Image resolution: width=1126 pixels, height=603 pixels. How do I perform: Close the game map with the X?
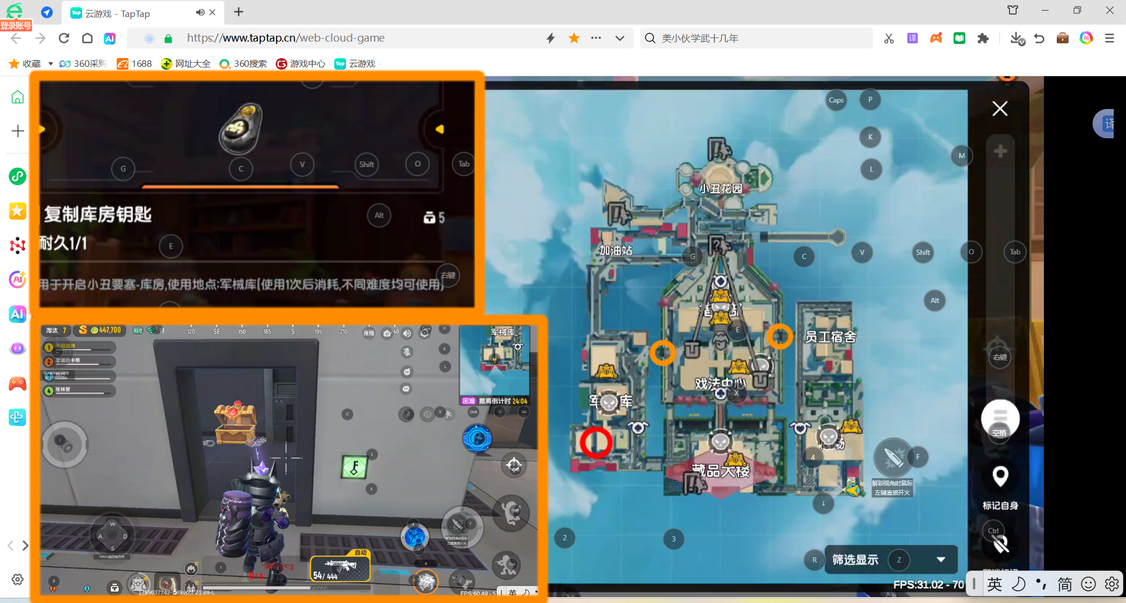1000,108
